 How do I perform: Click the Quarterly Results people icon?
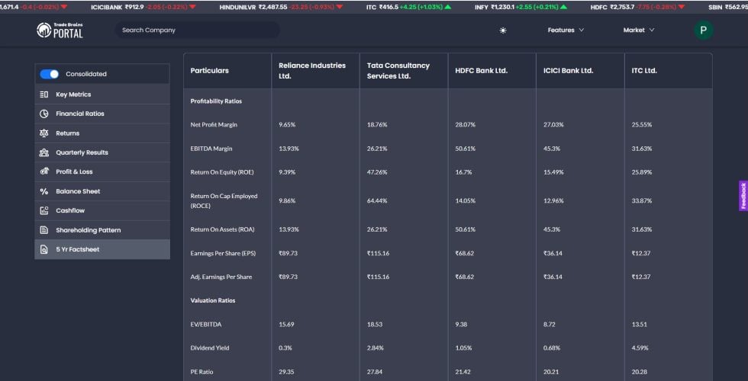coord(44,152)
